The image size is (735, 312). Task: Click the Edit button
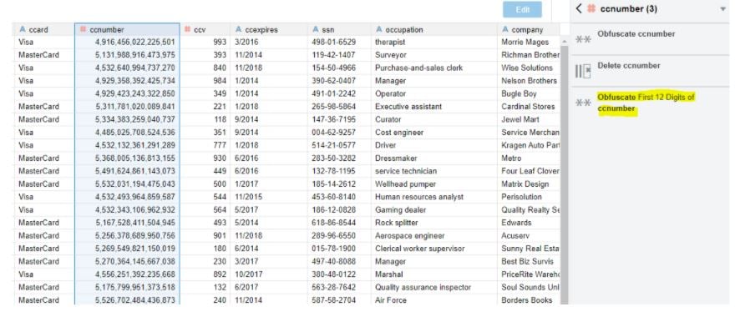(522, 10)
